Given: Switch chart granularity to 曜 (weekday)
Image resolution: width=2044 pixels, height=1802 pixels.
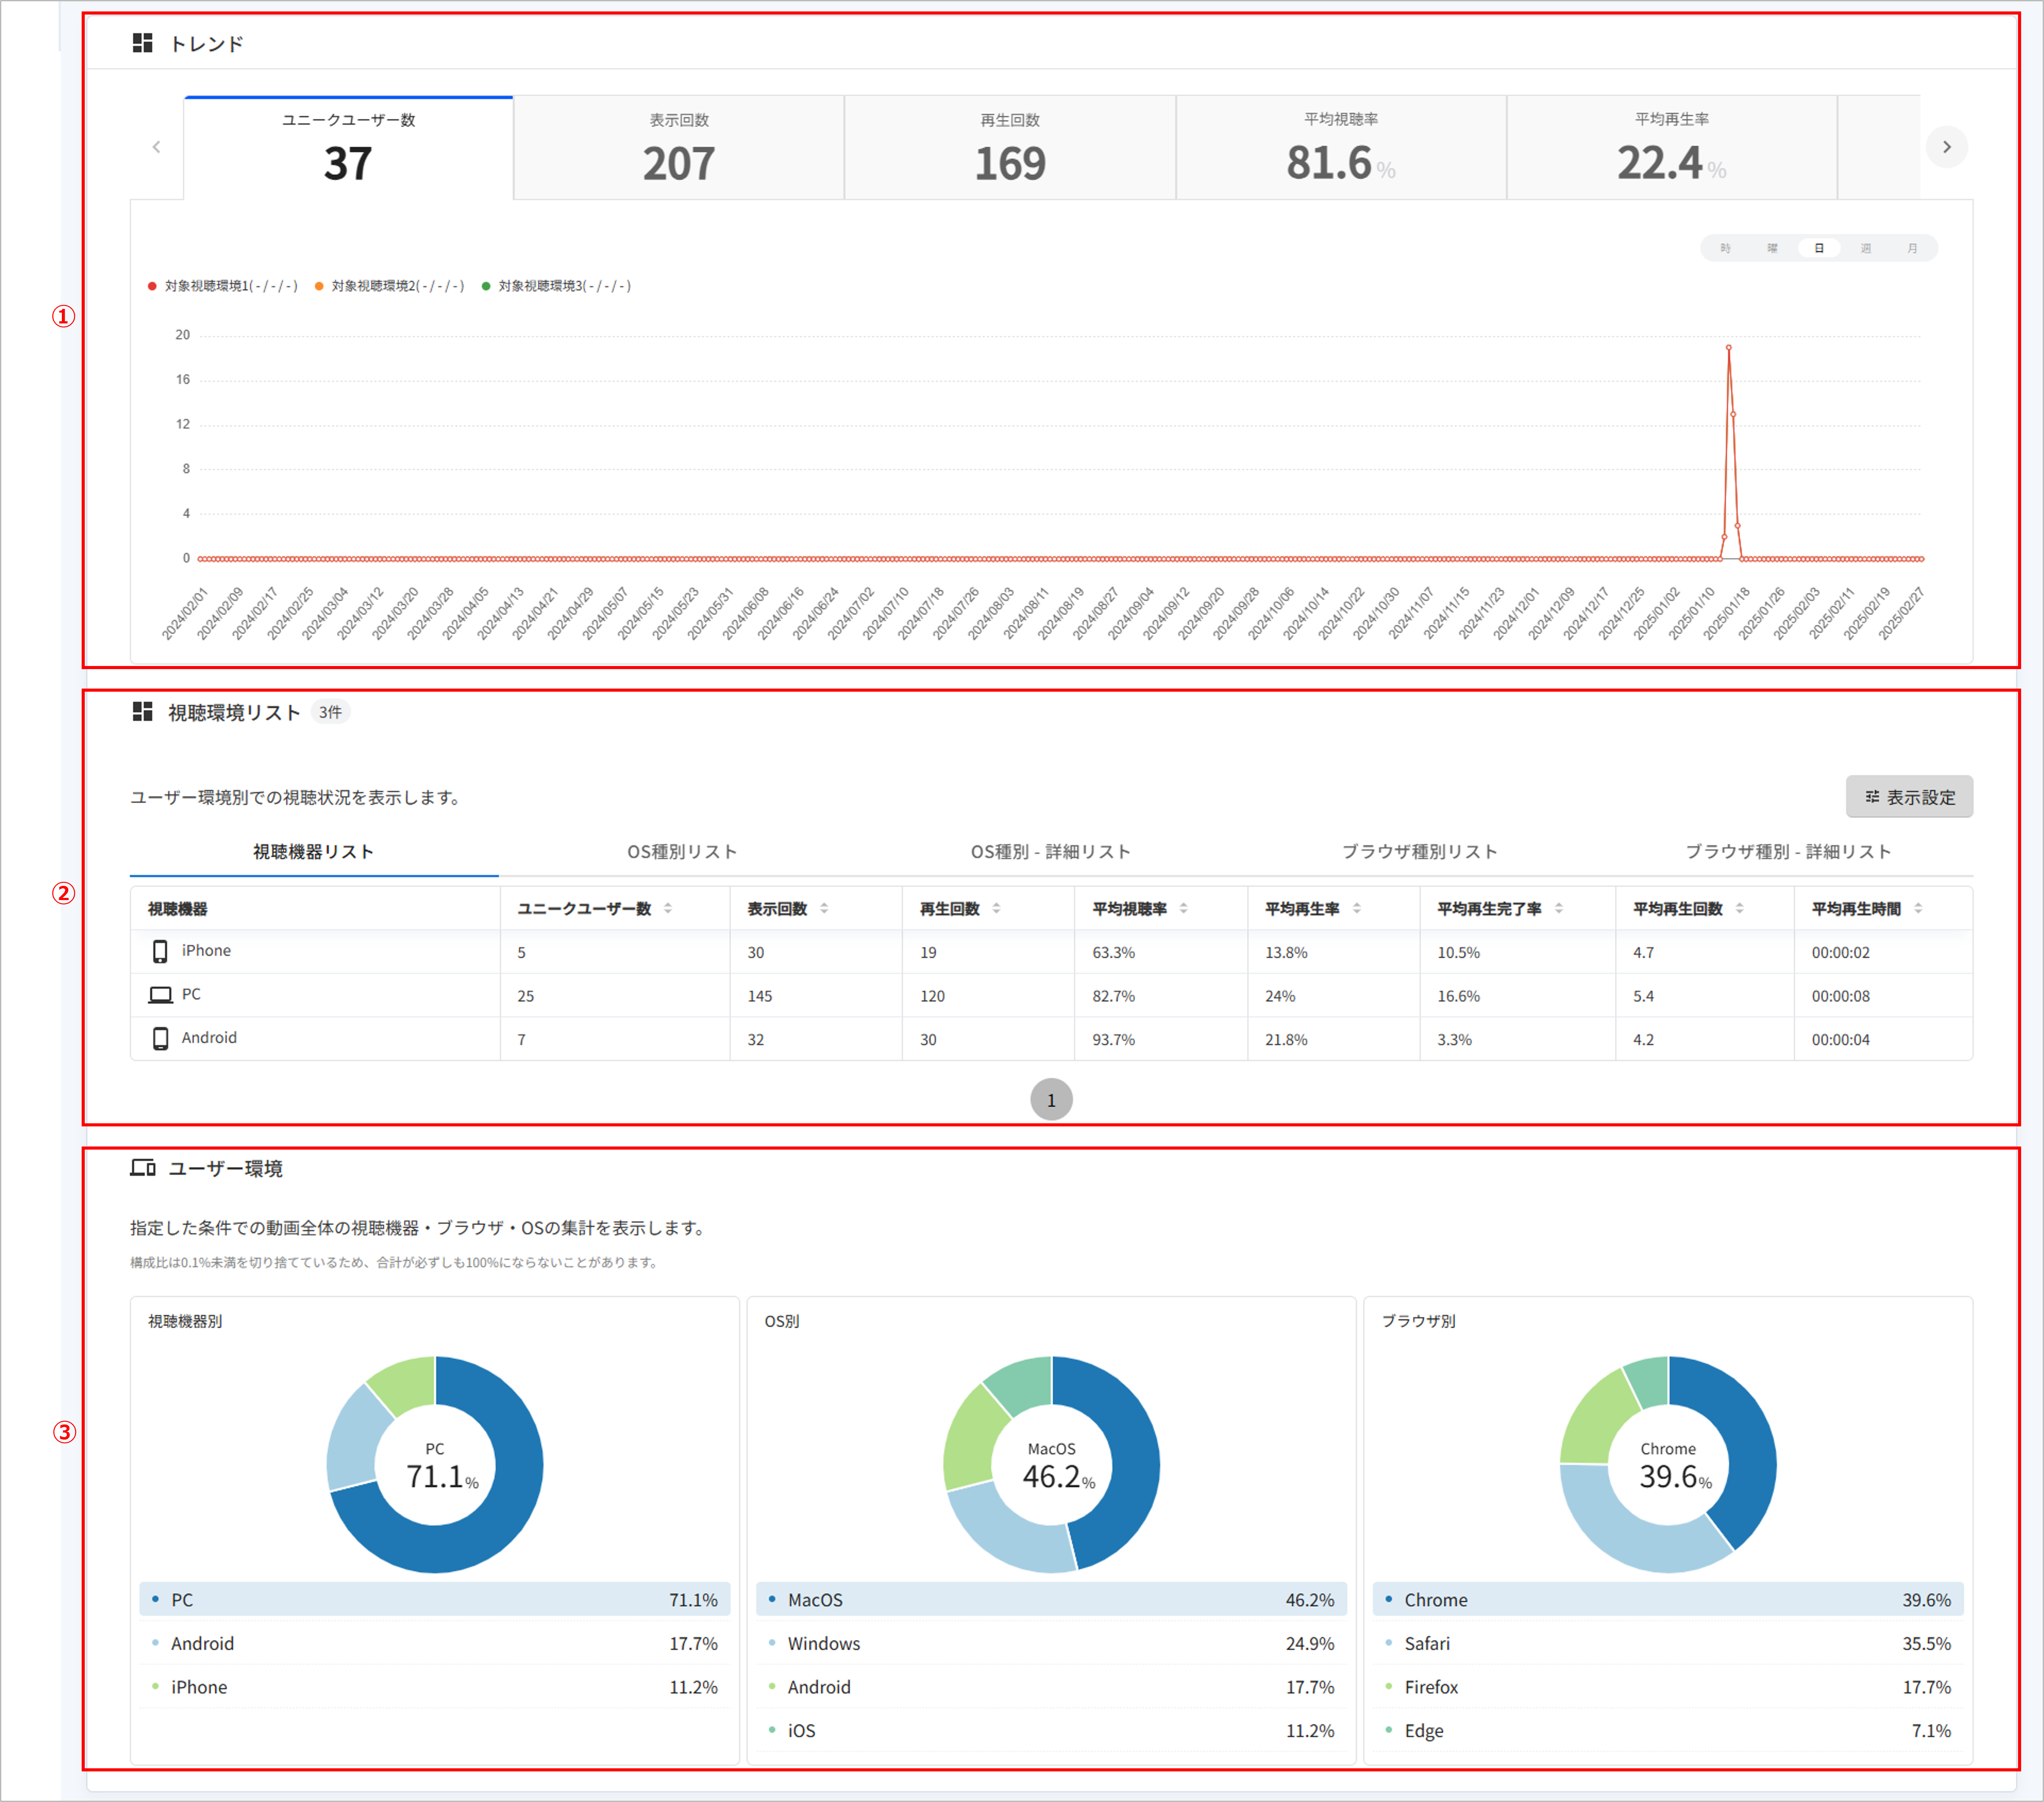Looking at the screenshot, I should [1772, 248].
